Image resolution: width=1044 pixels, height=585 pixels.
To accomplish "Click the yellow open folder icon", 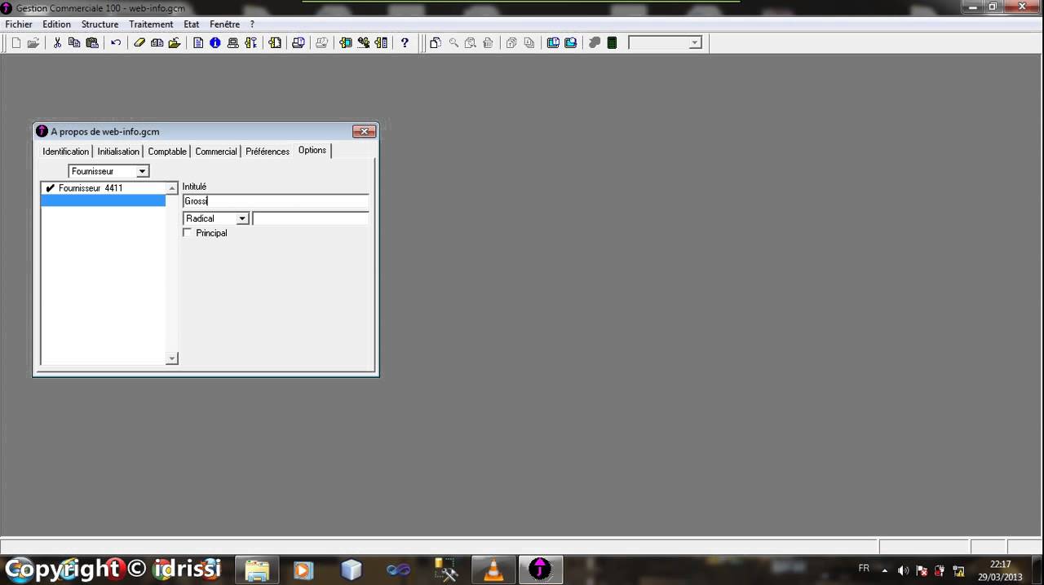I will 175,43.
